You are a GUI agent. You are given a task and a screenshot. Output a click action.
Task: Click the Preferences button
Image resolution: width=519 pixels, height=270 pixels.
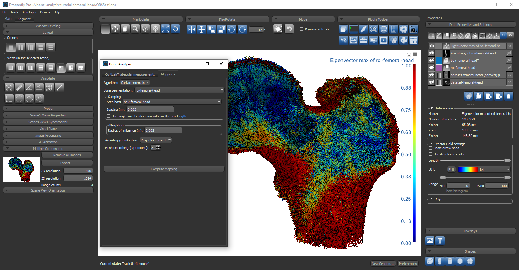click(407, 264)
